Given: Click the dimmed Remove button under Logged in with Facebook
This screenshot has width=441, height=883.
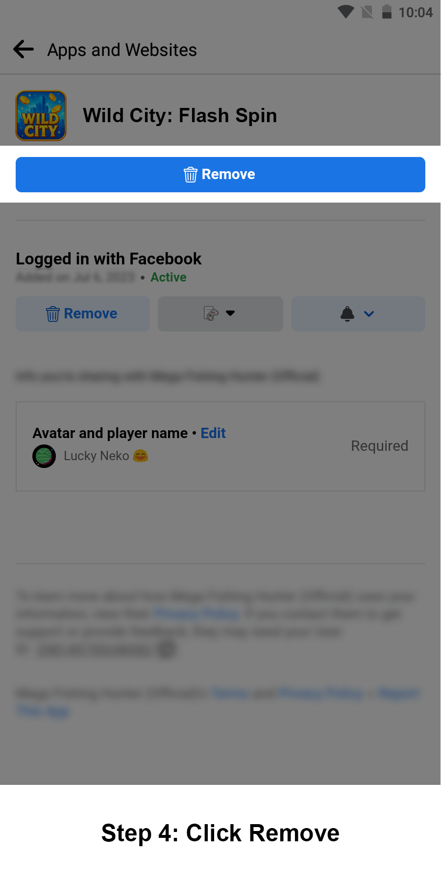Looking at the screenshot, I should tap(83, 314).
